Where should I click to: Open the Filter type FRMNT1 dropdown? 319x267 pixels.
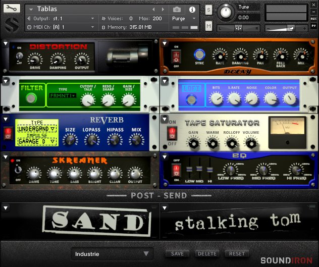63,95
